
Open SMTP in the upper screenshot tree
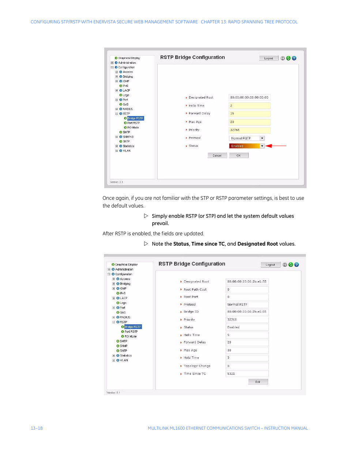(x=126, y=132)
